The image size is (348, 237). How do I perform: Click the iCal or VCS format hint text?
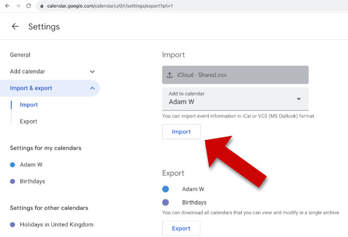click(239, 116)
